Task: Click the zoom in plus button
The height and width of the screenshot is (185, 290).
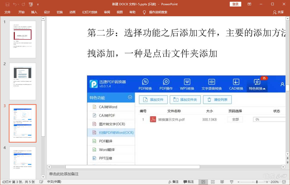Action: tap(267, 182)
